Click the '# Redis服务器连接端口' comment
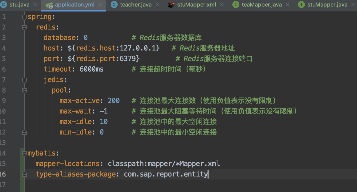Image resolution: width=357 pixels, height=192 pixels. [214, 59]
